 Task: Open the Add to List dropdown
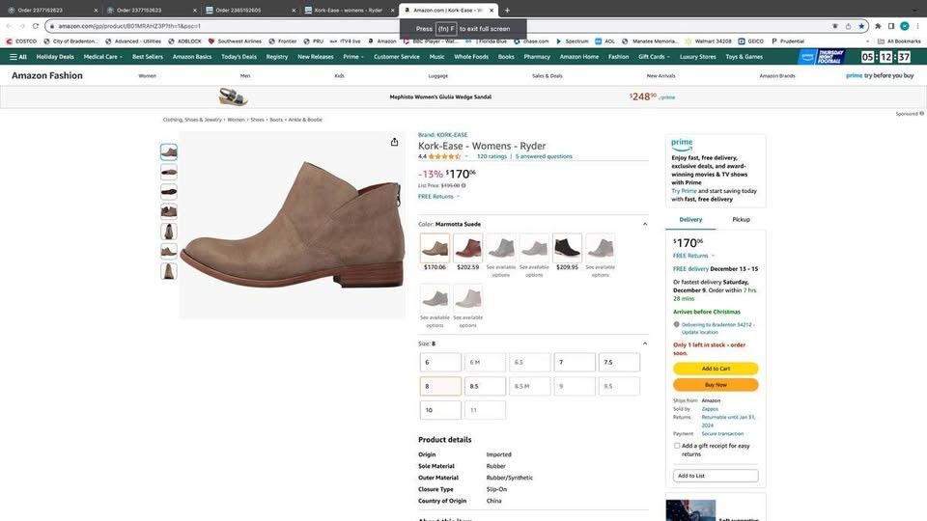point(716,476)
